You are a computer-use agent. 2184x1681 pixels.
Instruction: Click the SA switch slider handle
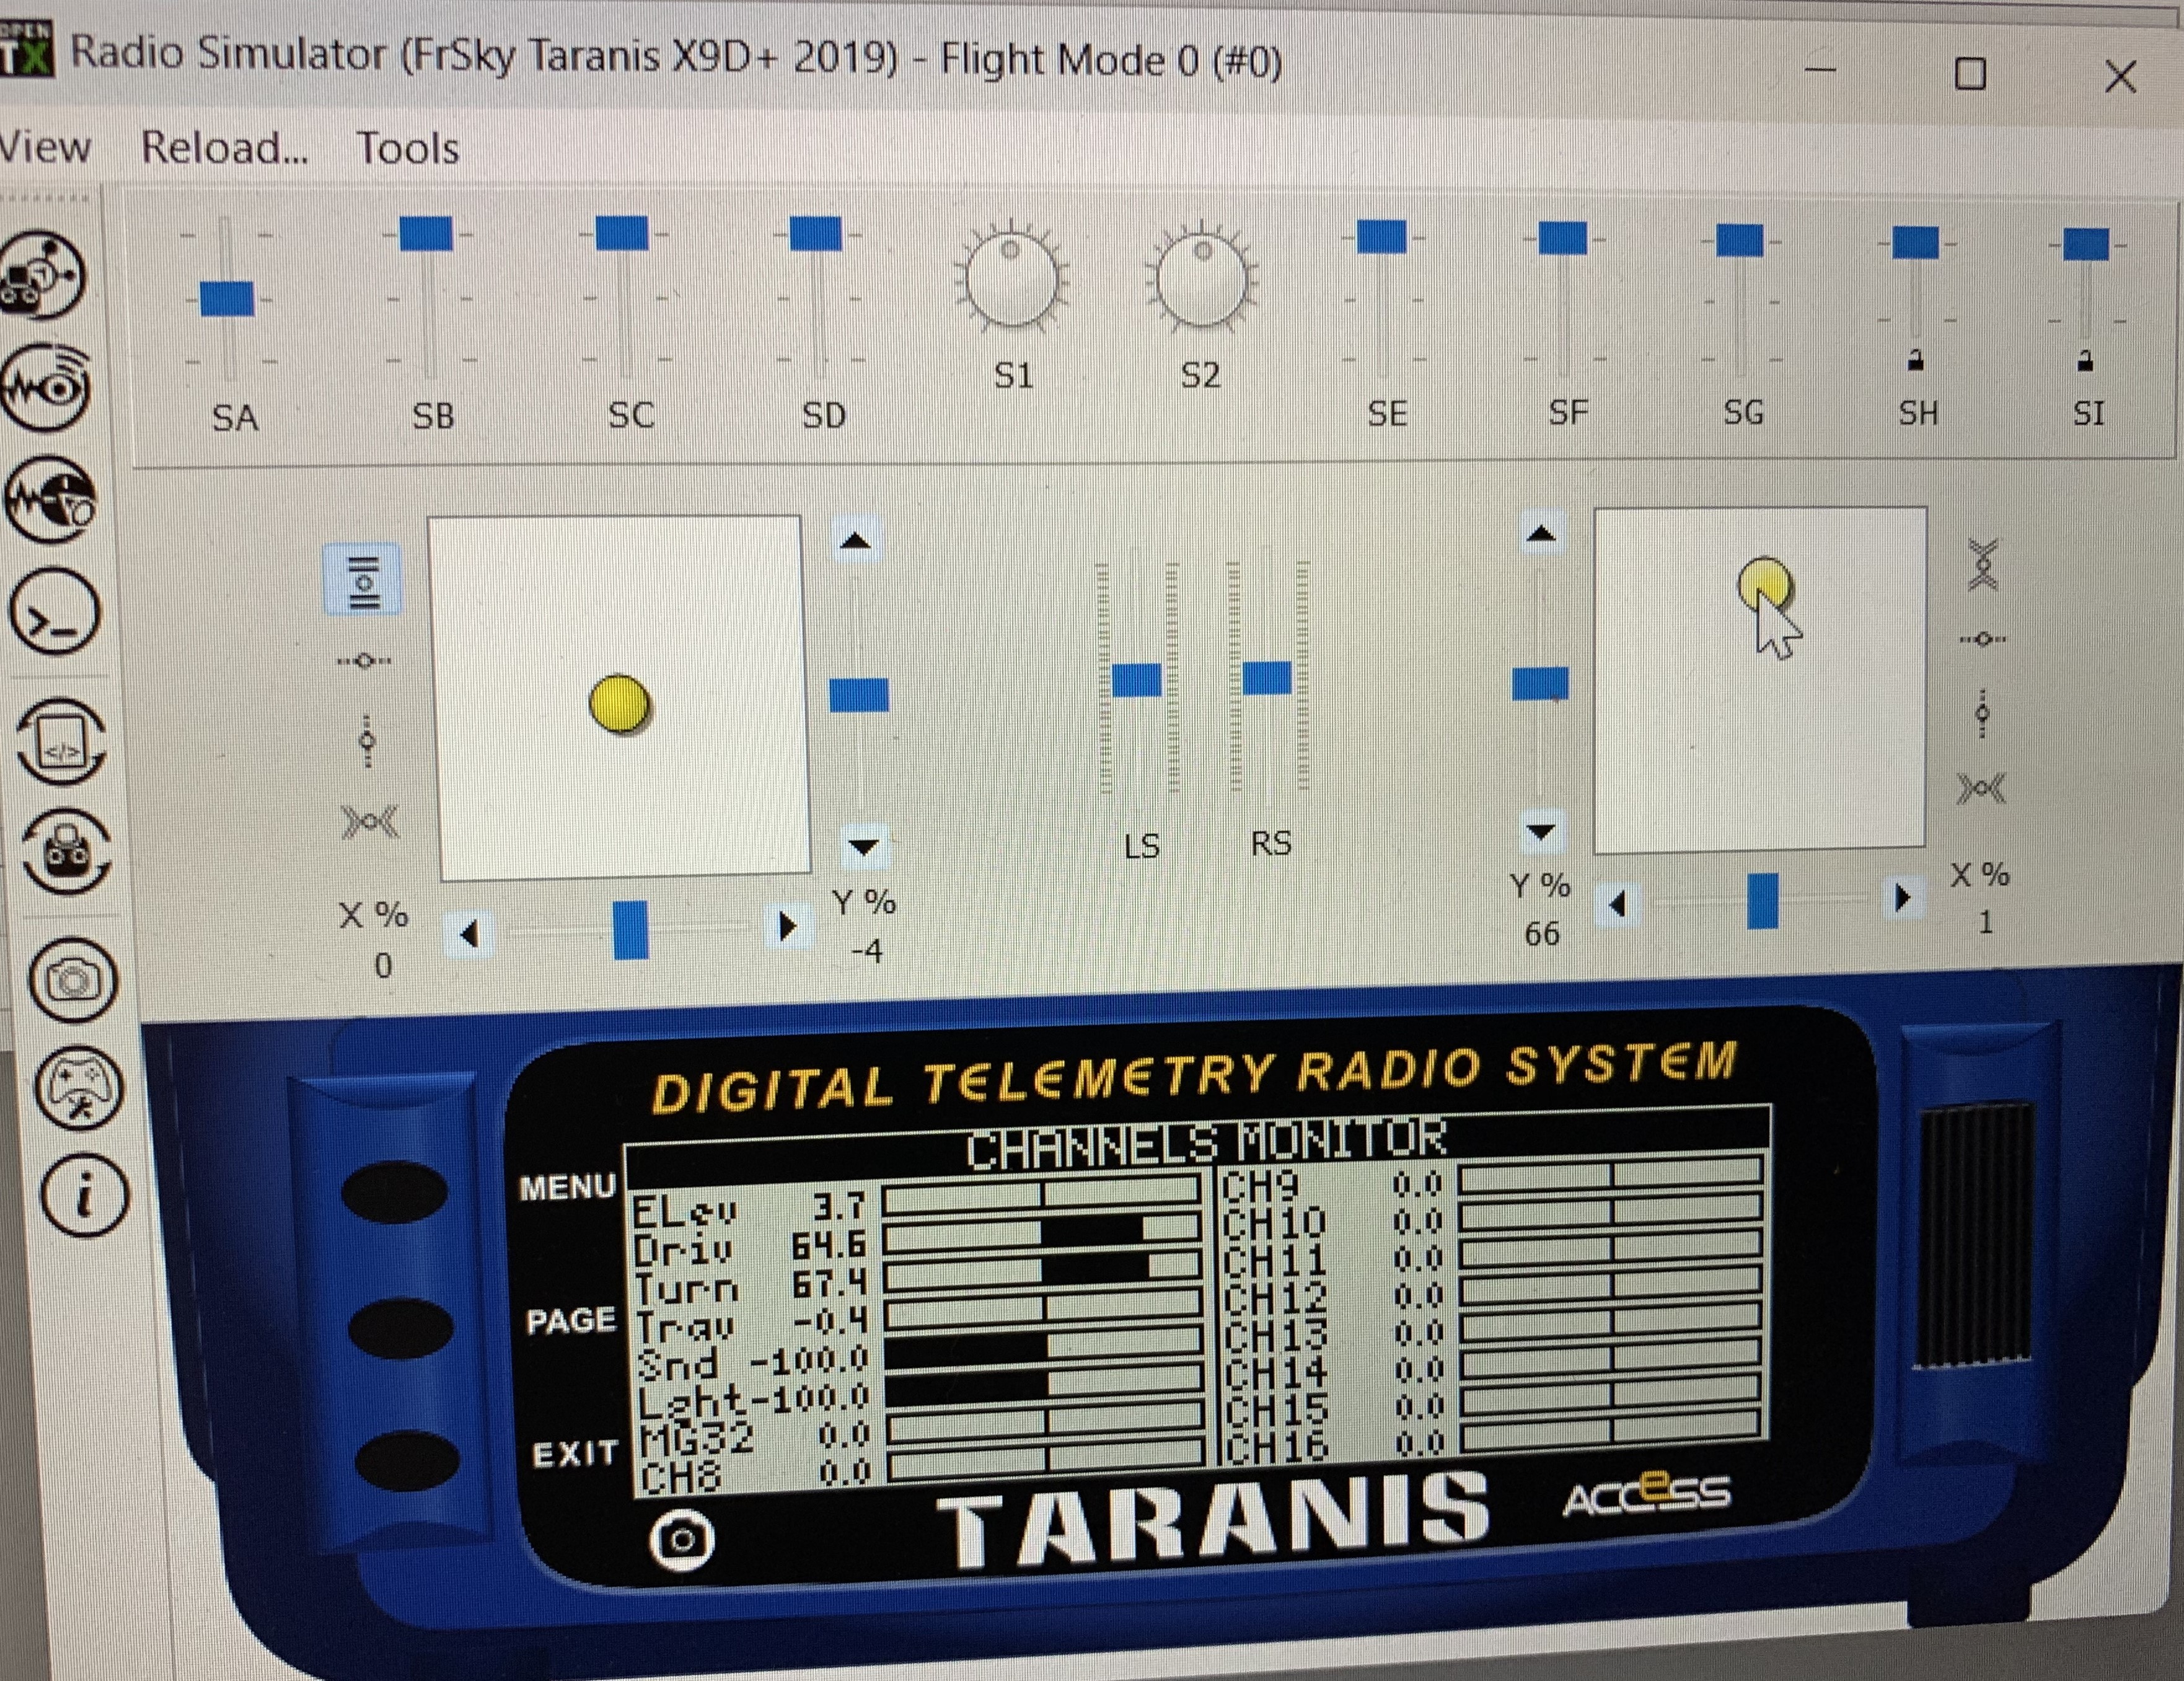(227, 299)
